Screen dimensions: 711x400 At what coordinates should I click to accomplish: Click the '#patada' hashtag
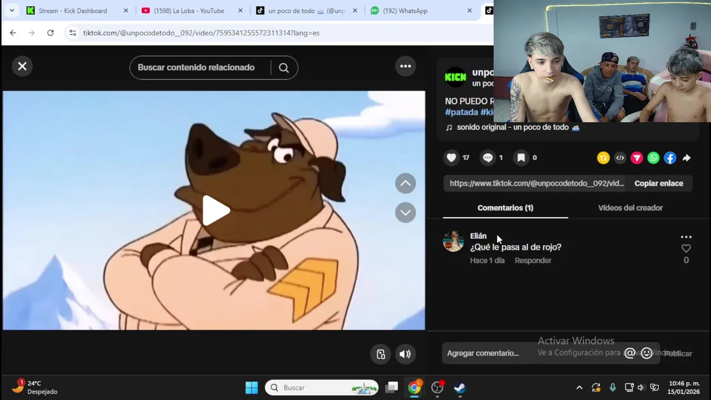tap(462, 112)
